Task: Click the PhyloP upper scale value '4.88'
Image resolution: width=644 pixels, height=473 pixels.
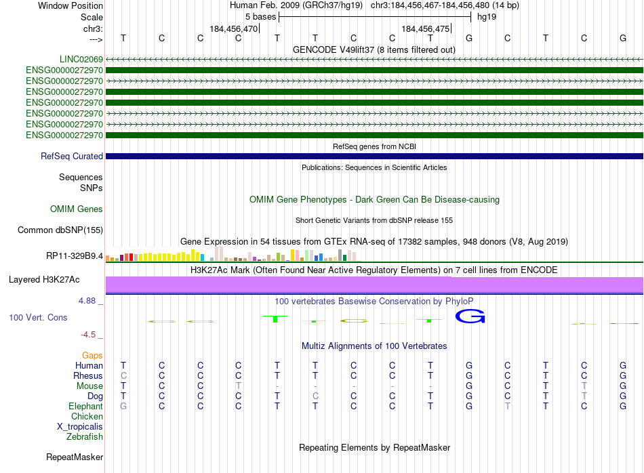Action: pyautogui.click(x=87, y=301)
